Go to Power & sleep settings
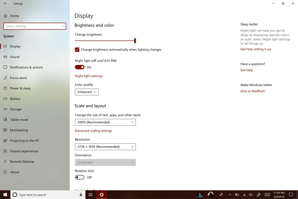Viewport: 298px width, 199px height. click(x=20, y=88)
